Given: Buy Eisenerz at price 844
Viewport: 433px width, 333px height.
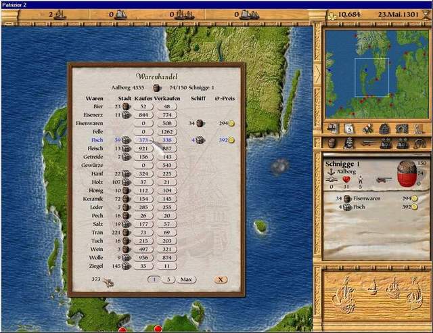Looking at the screenshot, I should click(x=143, y=115).
